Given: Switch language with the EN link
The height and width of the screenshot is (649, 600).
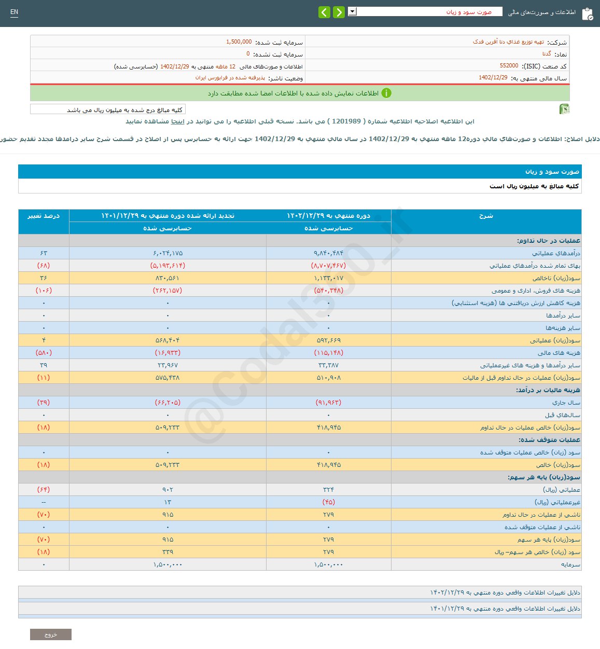Looking at the screenshot, I should click(x=14, y=12).
